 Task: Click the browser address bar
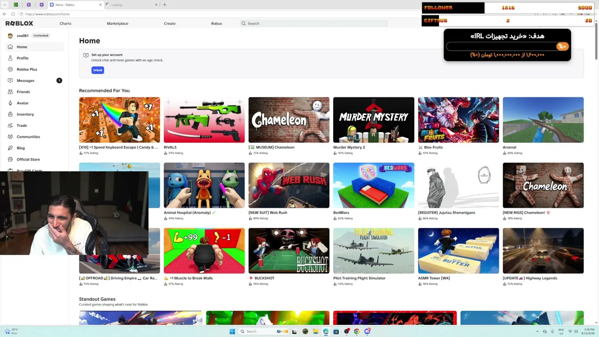[220, 14]
